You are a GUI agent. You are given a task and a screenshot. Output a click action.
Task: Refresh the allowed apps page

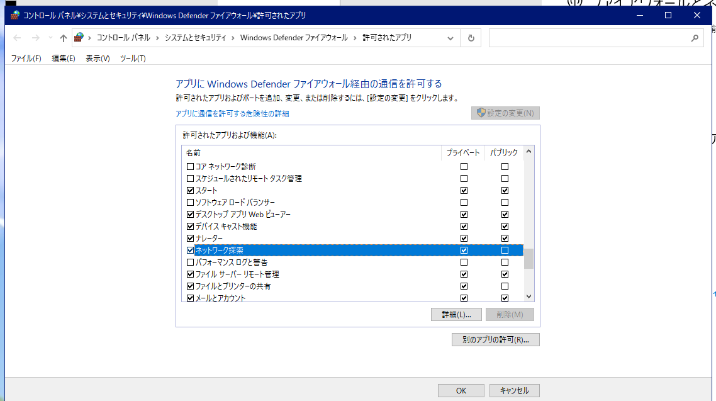471,38
